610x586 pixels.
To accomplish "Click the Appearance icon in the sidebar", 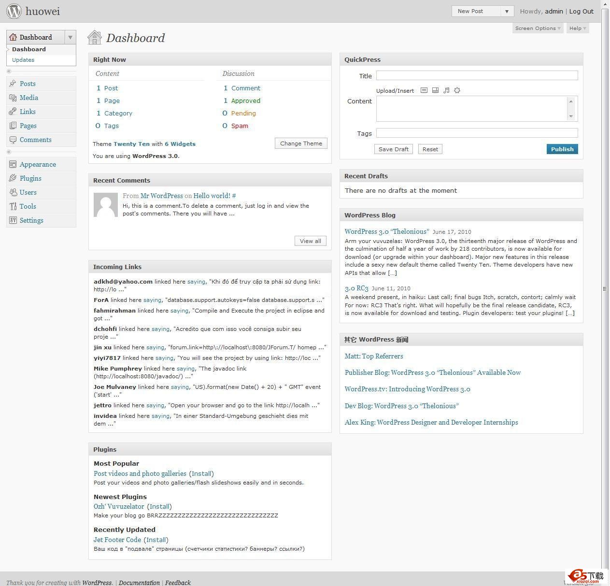I will (13, 164).
